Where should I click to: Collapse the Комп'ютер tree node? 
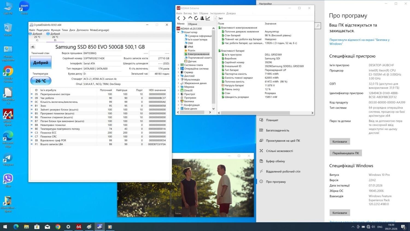coord(178,32)
